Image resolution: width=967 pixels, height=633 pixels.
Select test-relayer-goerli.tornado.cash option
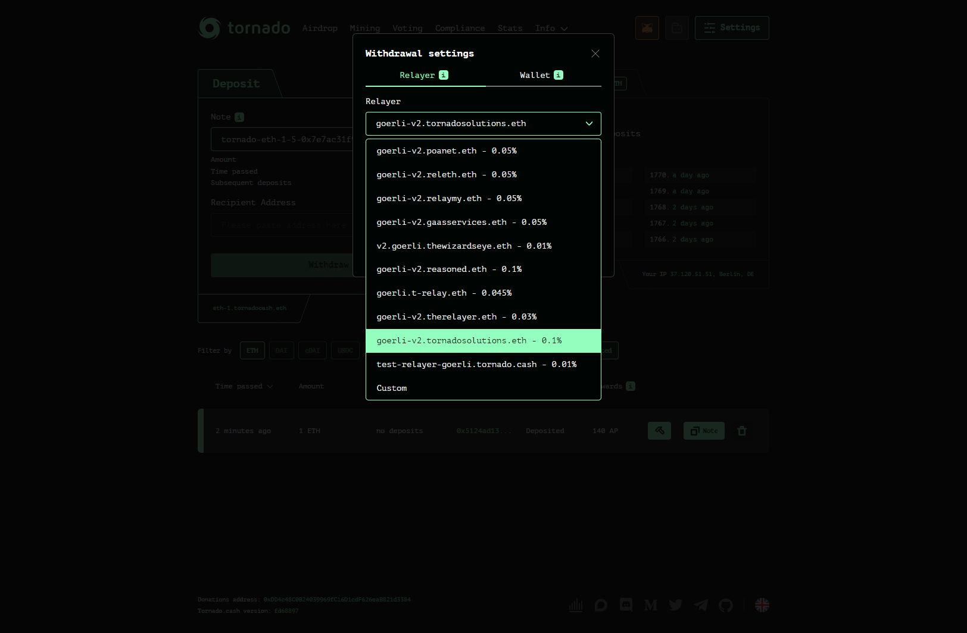[x=484, y=365]
